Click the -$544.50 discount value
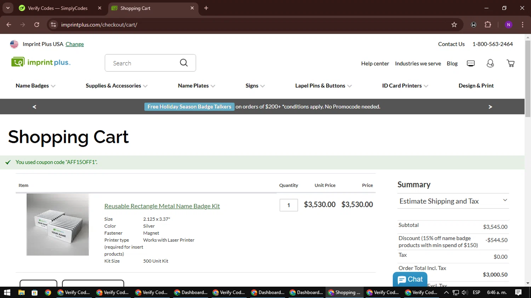The width and height of the screenshot is (531, 298). point(496,240)
